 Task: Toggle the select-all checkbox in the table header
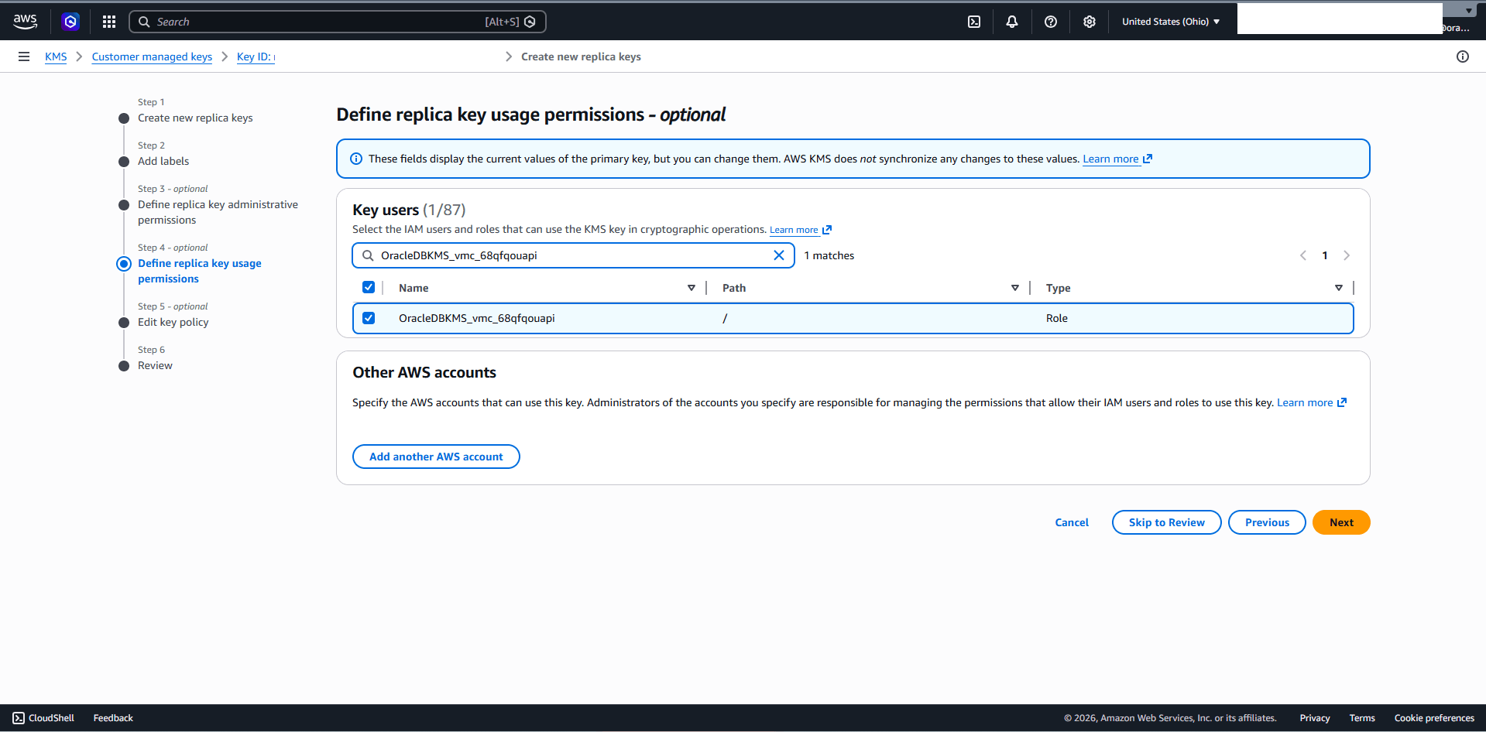[x=369, y=286]
